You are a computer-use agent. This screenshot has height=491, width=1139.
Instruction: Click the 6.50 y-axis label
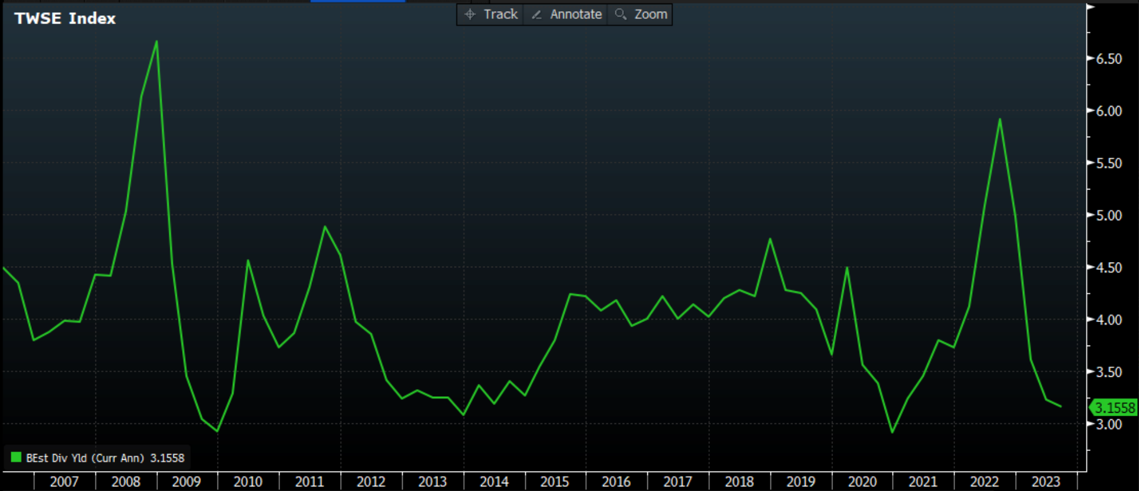coord(1108,59)
